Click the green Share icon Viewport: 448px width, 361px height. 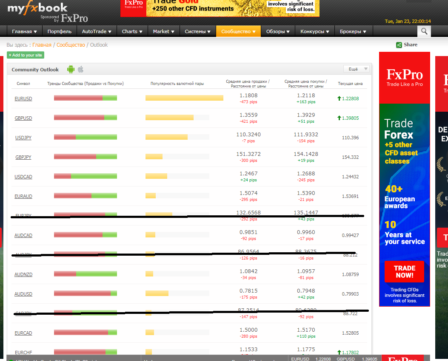399,45
